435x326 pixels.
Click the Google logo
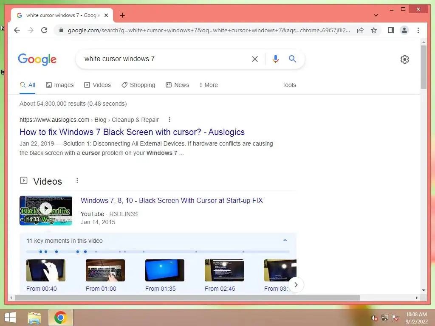tap(37, 59)
